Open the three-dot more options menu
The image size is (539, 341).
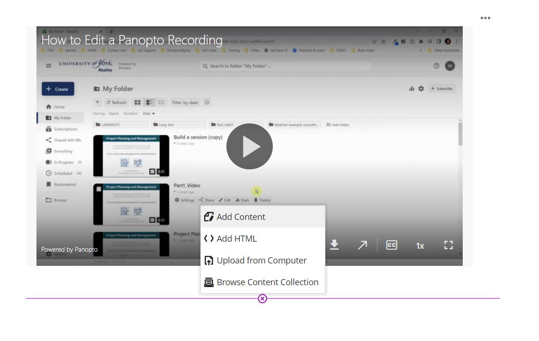point(485,18)
